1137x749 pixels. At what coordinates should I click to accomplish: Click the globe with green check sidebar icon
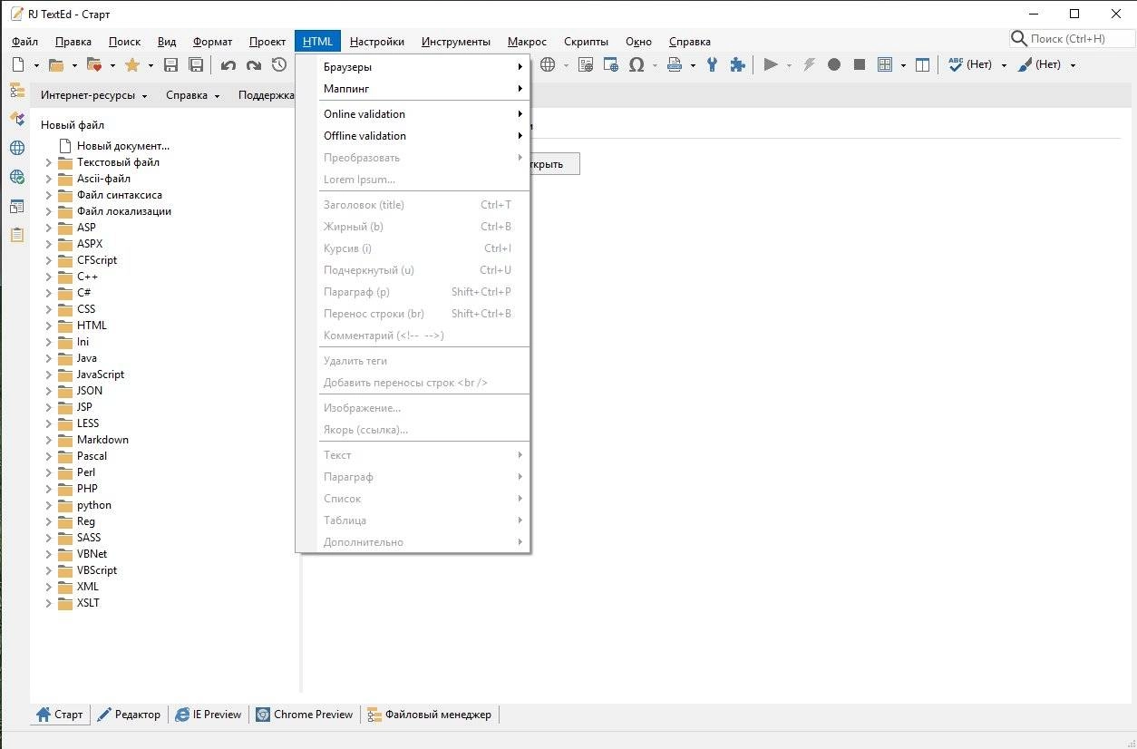point(17,177)
